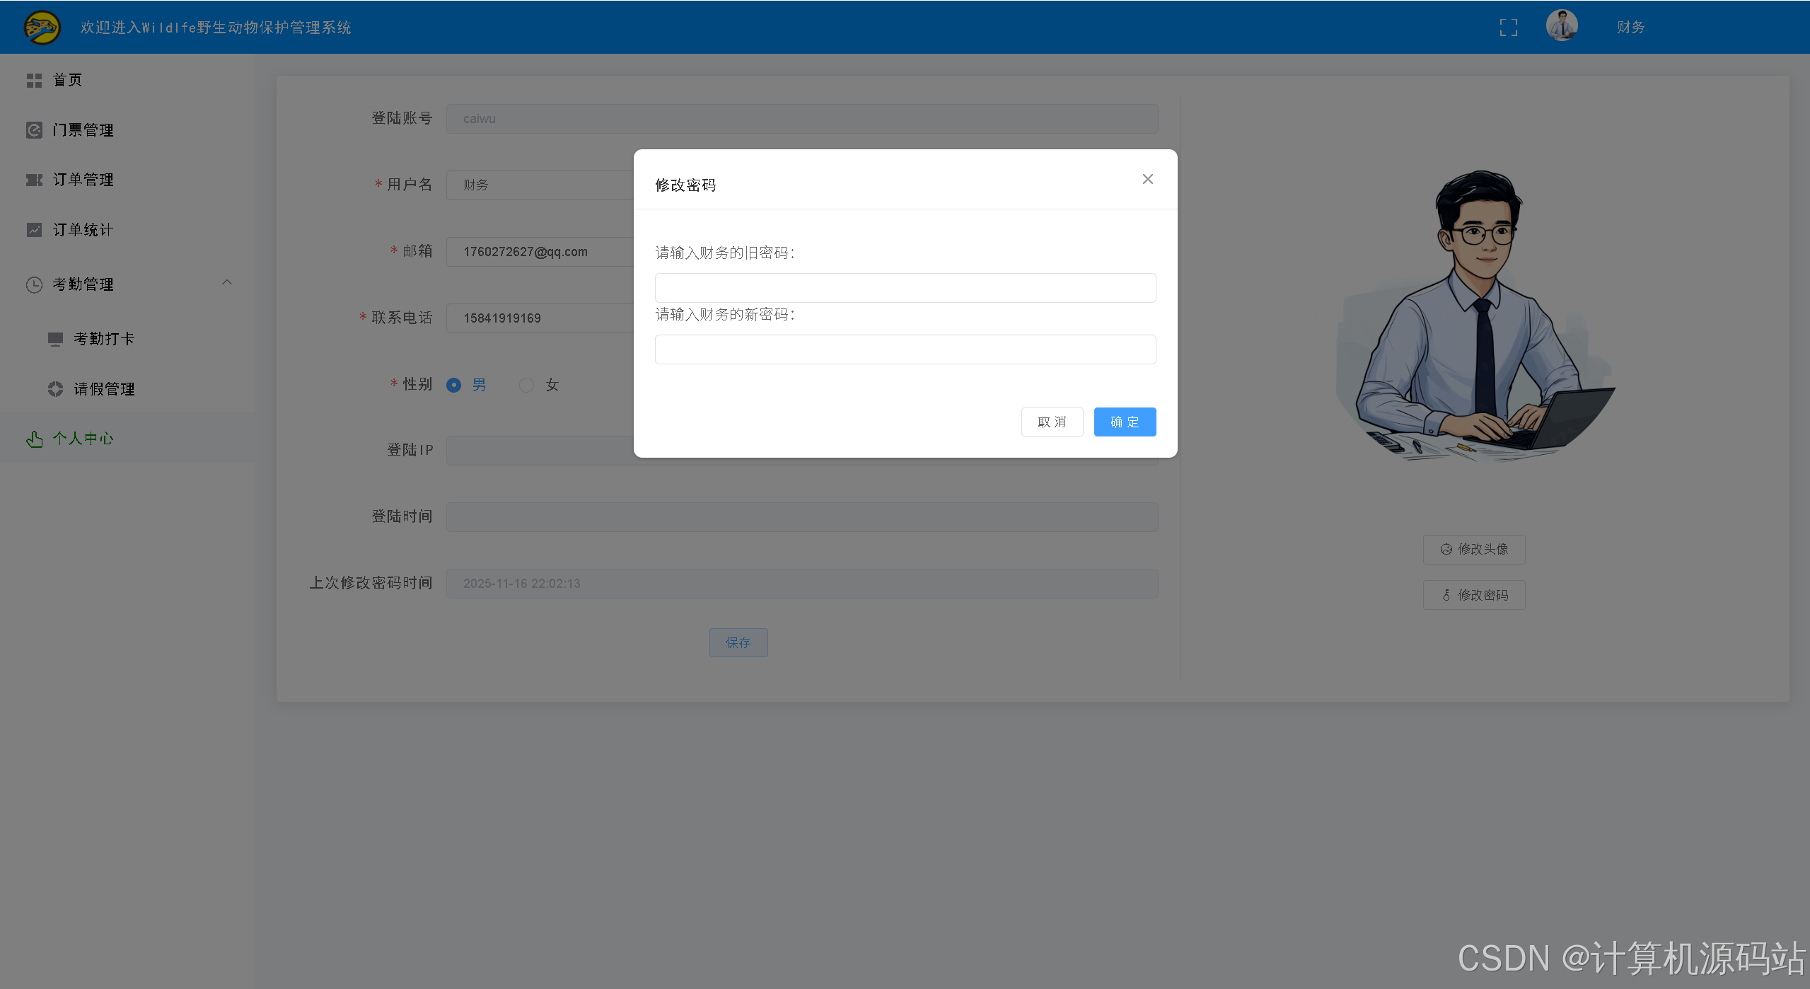1810x989 pixels.
Task: Click the 修改密码 dialog title
Action: (685, 185)
